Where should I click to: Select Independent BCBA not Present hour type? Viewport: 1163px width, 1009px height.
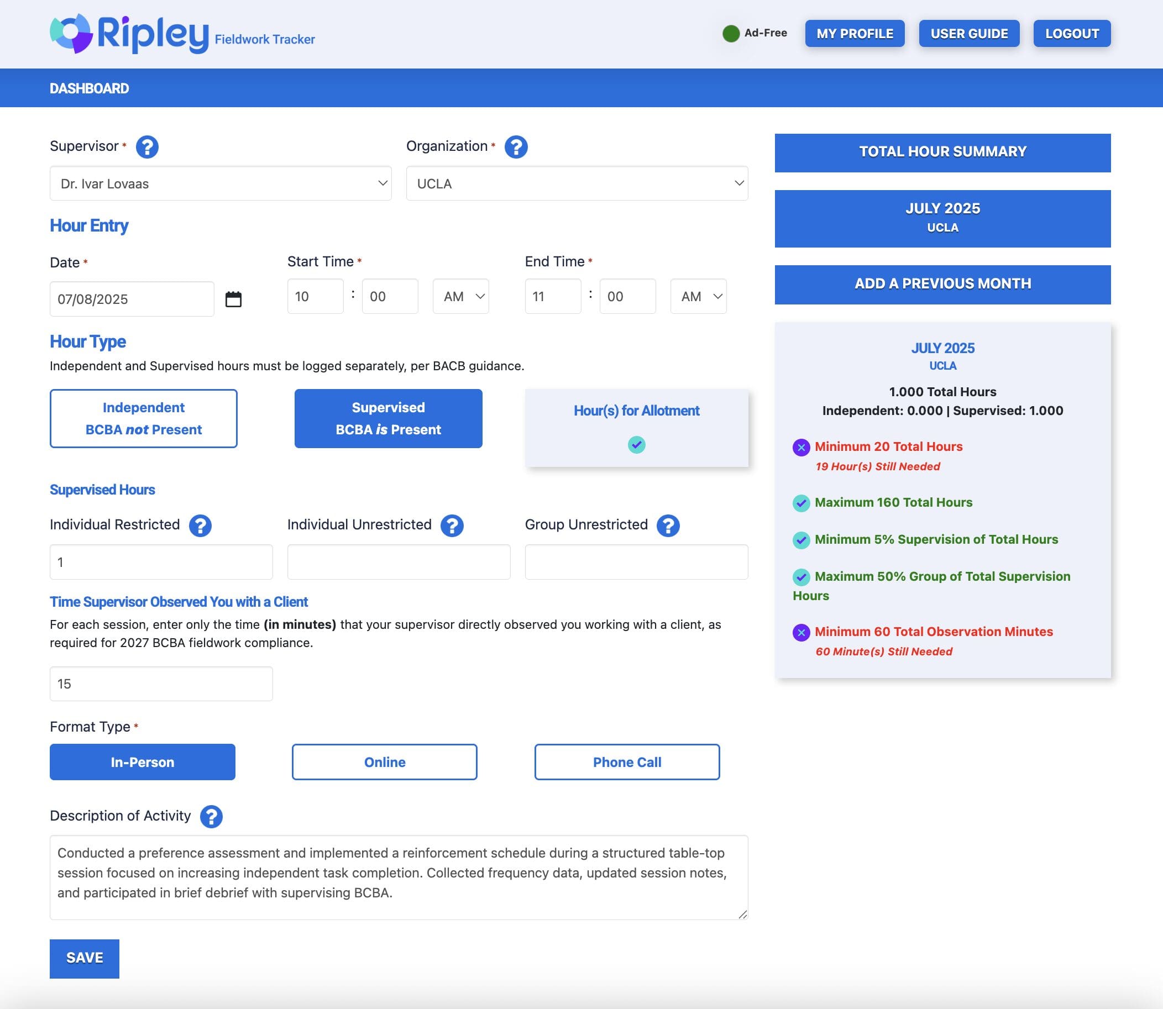[x=144, y=418]
